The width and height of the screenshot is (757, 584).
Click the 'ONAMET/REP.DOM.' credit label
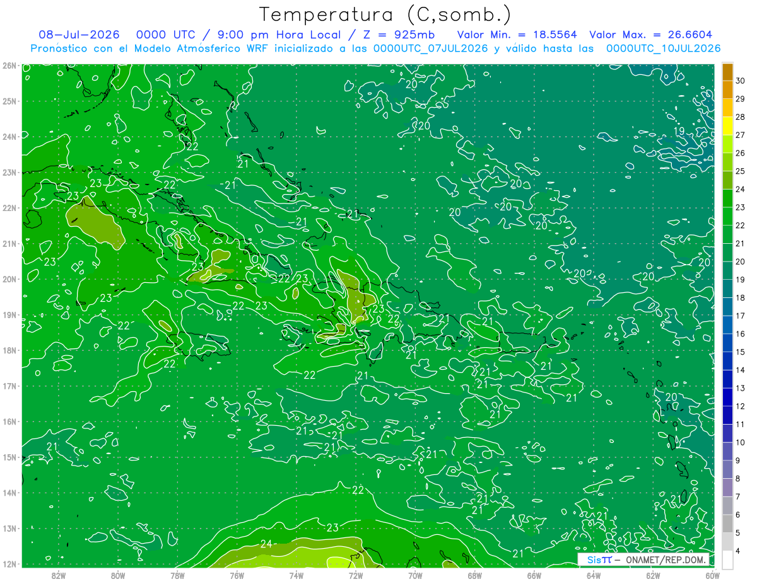click(x=667, y=559)
